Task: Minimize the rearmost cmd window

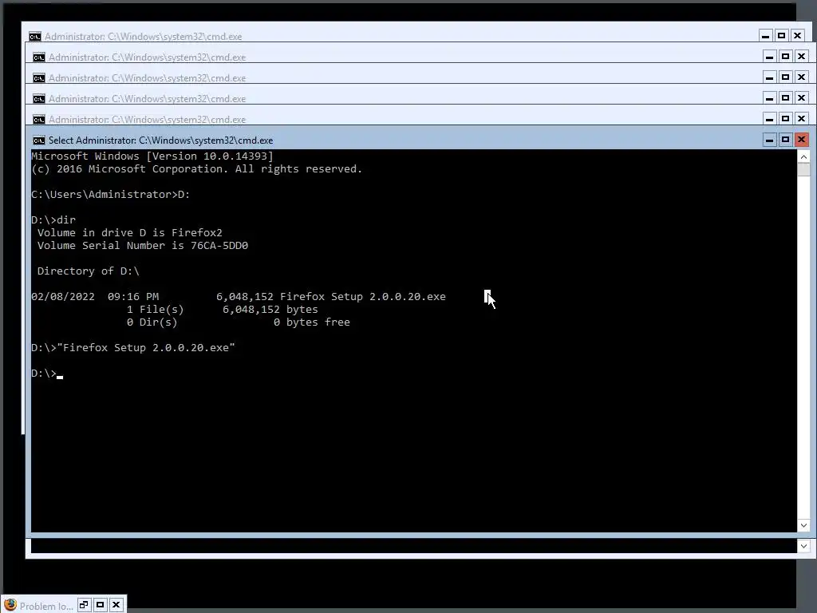Action: pyautogui.click(x=765, y=35)
